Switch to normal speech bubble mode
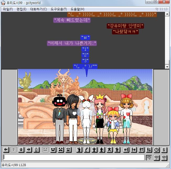 149,157
